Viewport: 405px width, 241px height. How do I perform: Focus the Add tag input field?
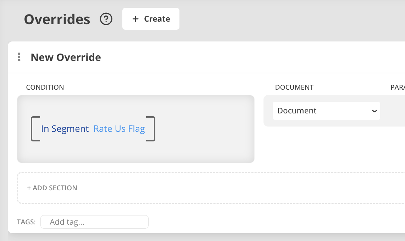click(94, 222)
